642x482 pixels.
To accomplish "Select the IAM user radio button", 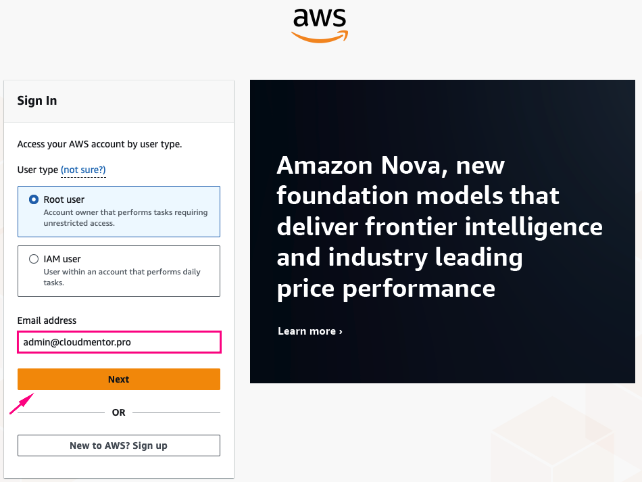I will click(34, 258).
